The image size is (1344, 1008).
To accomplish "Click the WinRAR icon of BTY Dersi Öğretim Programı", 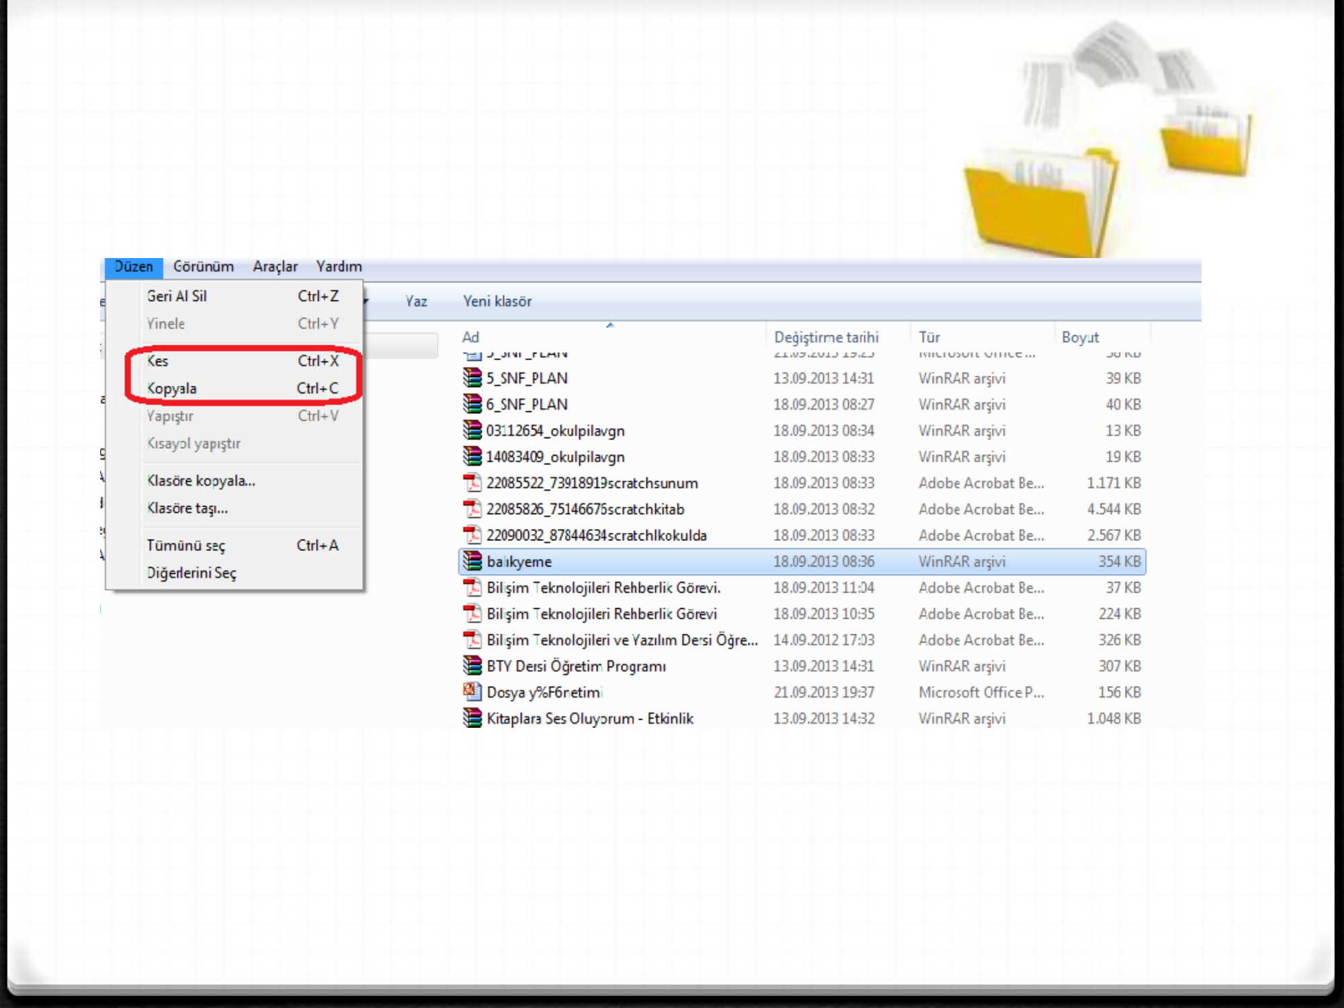I will [x=472, y=665].
